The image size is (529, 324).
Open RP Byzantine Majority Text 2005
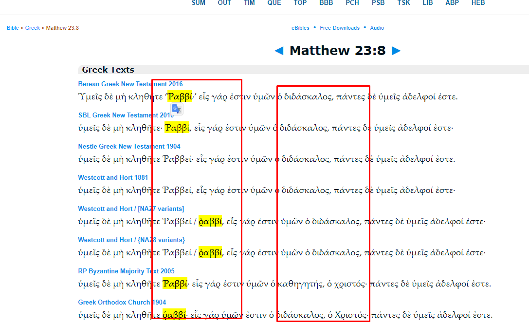click(x=126, y=271)
